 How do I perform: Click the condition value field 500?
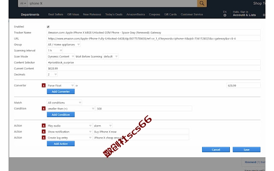(x=144, y=109)
